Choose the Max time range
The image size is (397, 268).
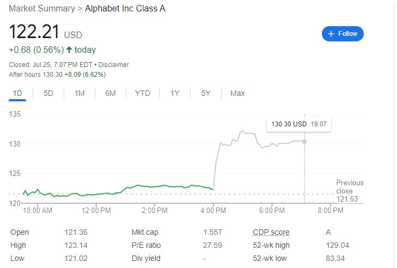click(x=237, y=93)
